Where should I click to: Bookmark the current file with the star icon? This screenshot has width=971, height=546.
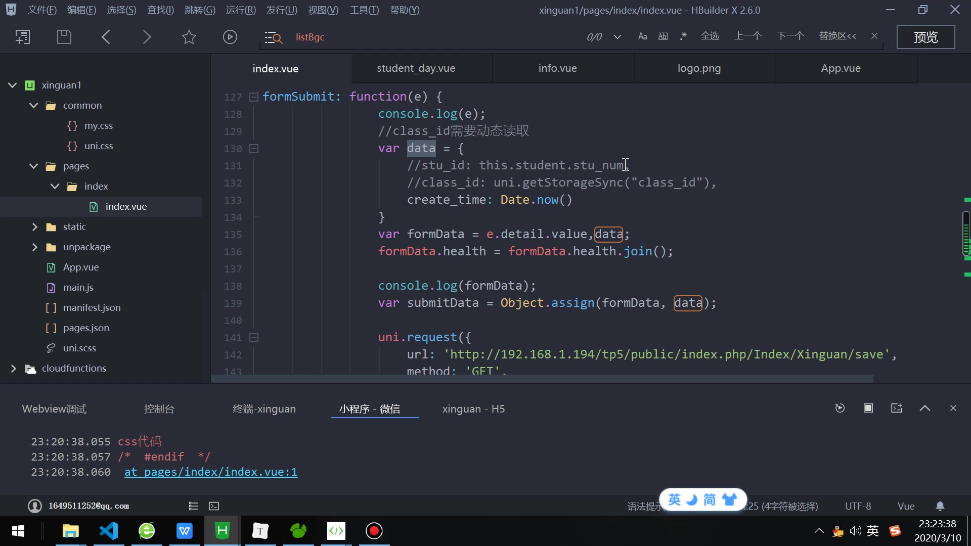(188, 36)
